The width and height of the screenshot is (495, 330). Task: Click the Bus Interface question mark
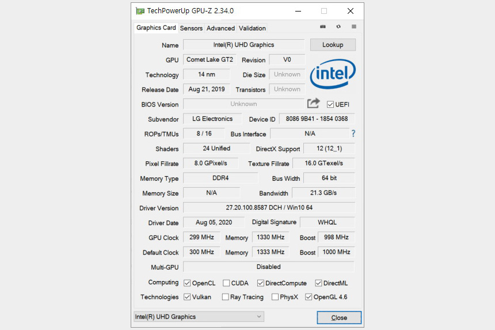tap(353, 134)
